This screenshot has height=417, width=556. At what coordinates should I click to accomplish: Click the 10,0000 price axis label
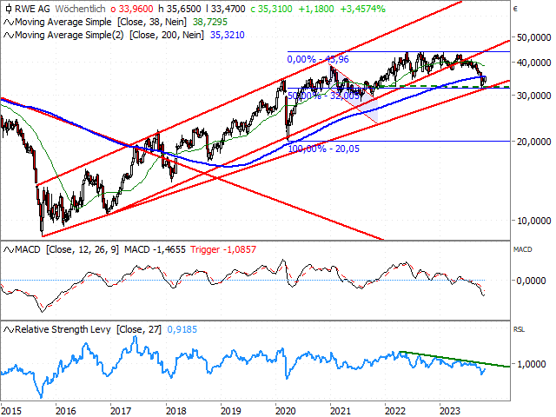coord(533,221)
